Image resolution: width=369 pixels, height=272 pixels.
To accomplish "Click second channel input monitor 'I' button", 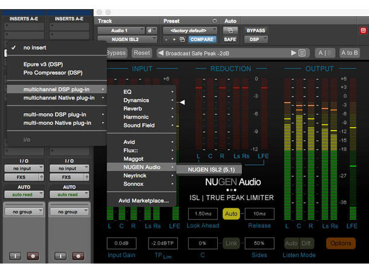I will tap(60, 256).
